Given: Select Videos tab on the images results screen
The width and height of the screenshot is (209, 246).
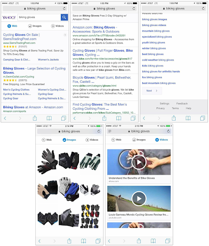Looking at the screenshot, I should [x=92, y=140].
